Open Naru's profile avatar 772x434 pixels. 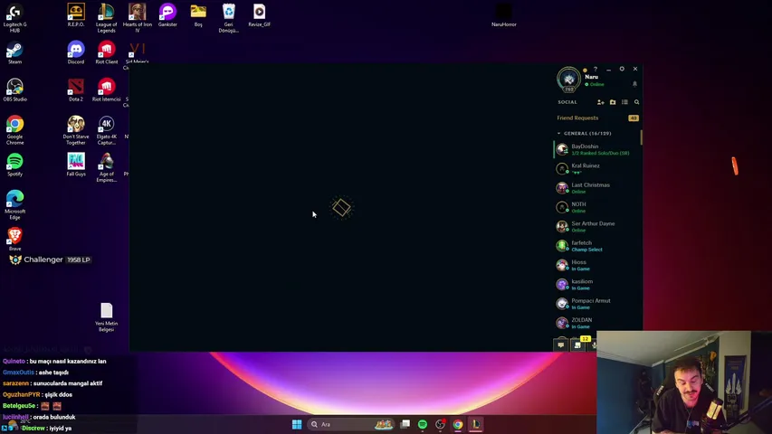(568, 79)
